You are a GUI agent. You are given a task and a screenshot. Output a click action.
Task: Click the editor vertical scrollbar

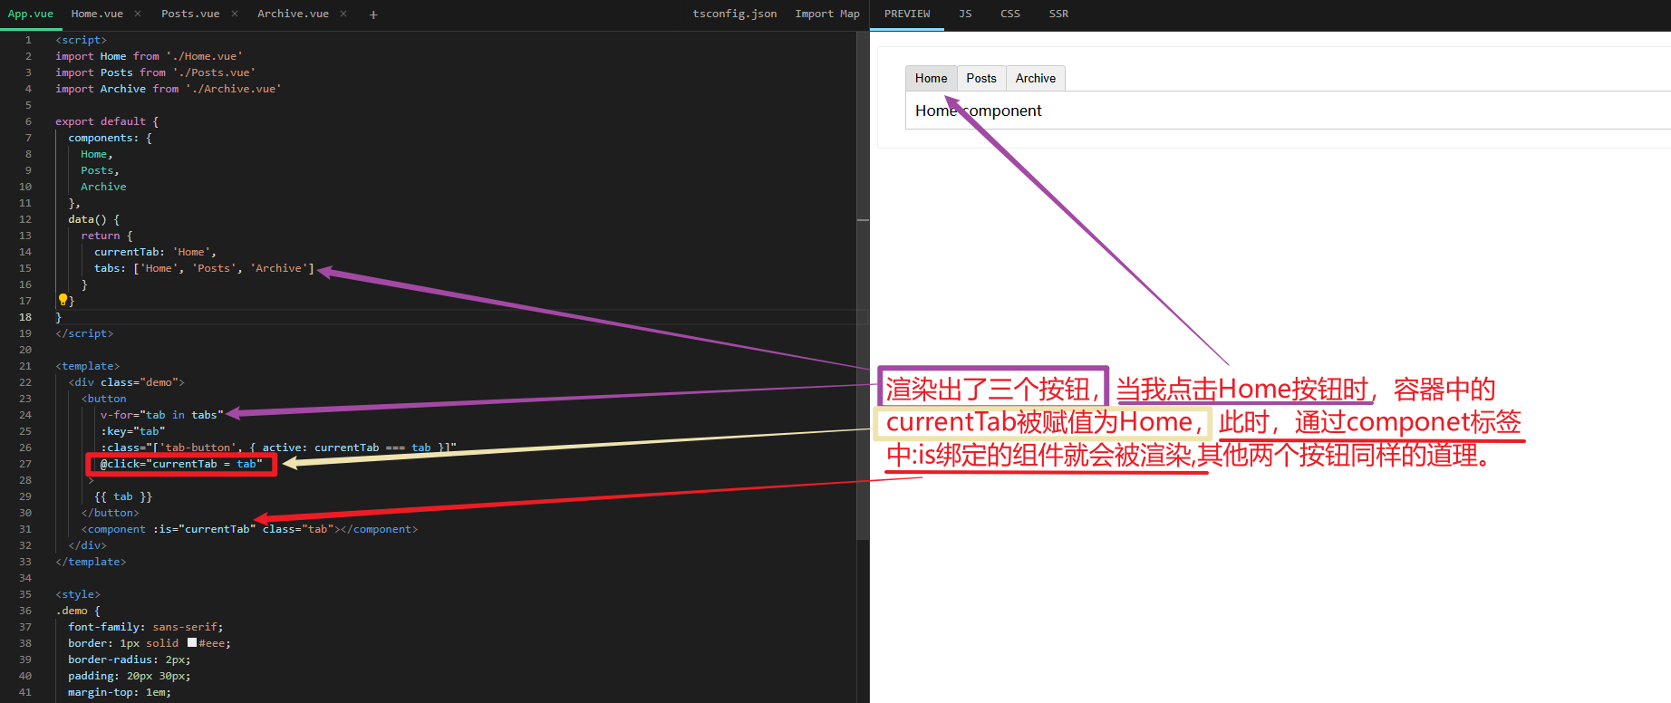pos(863,285)
